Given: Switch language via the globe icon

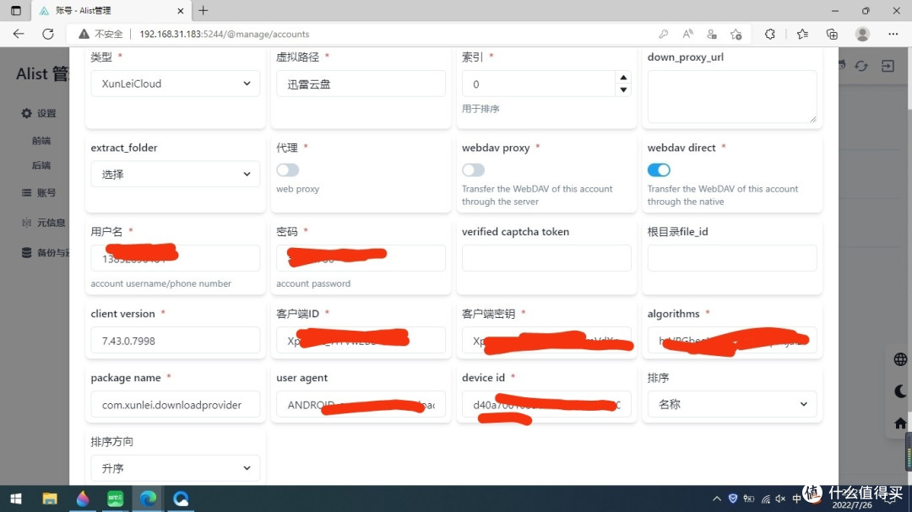Looking at the screenshot, I should [899, 358].
